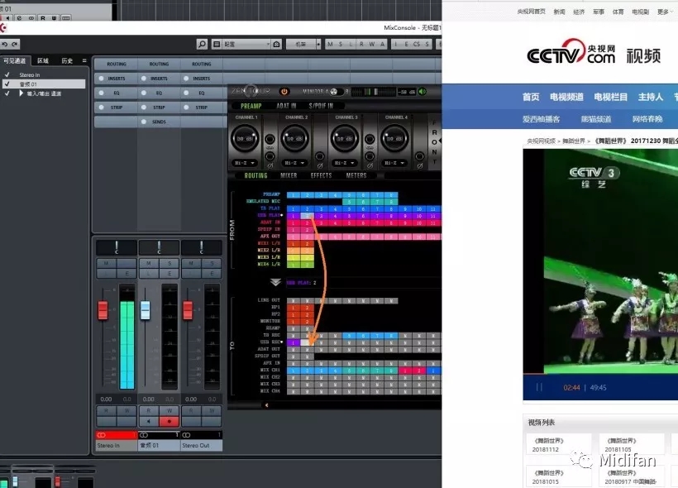Screen dimensions: 678x488
Task: Click the Stereo Out volume fader
Action: click(188, 310)
